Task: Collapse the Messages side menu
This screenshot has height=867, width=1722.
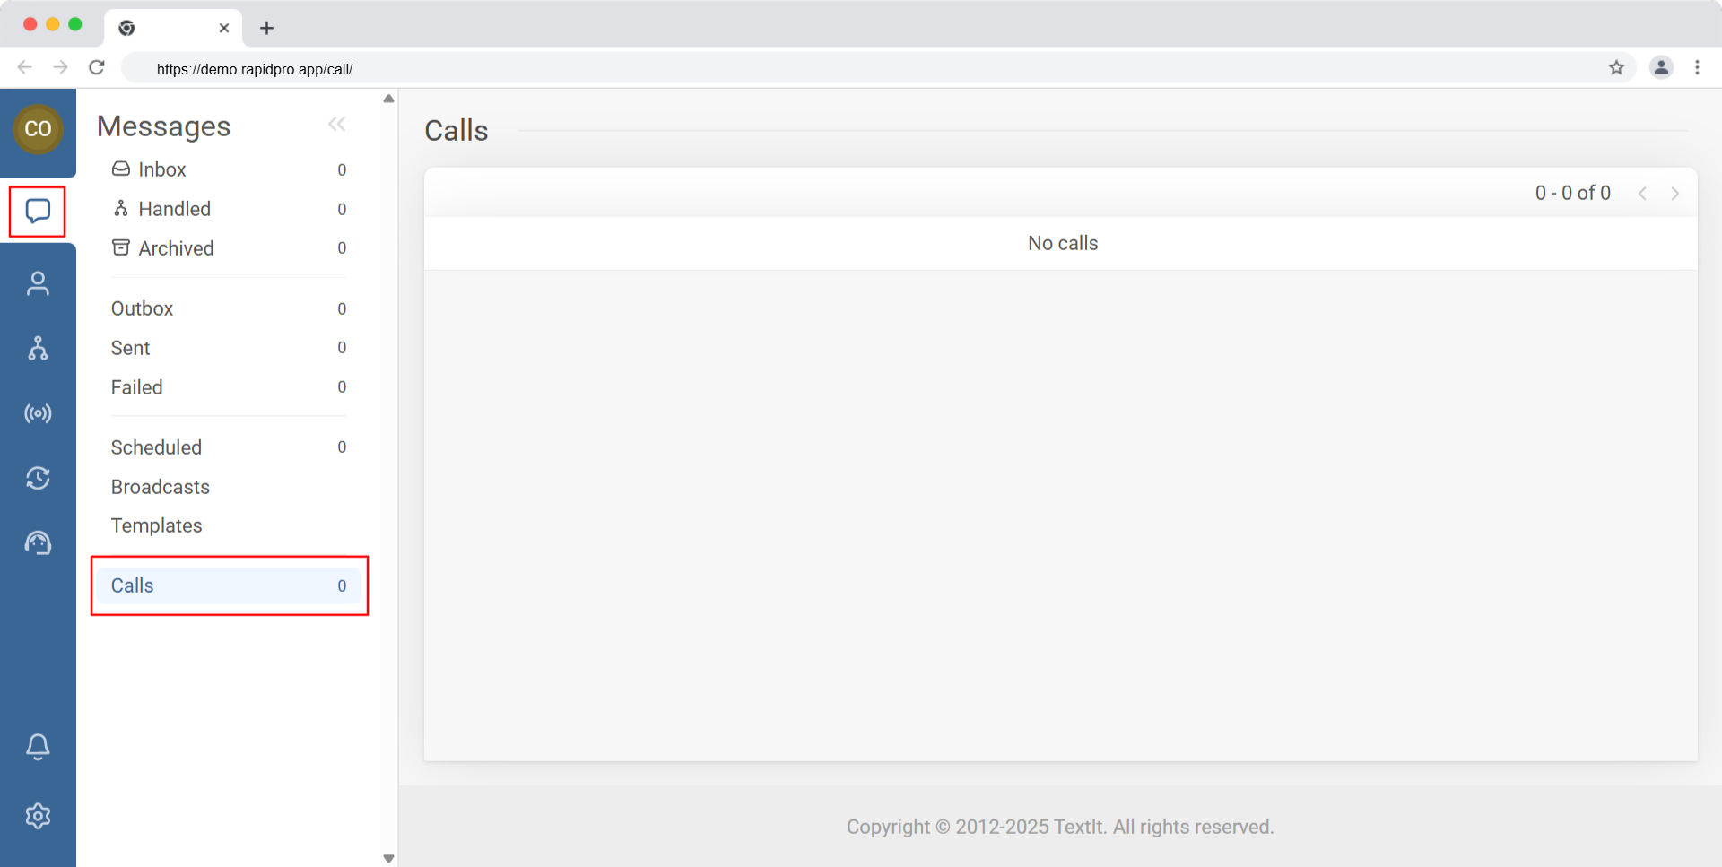Action: click(x=336, y=125)
